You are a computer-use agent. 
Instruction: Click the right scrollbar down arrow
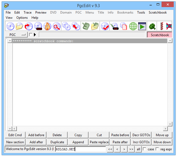coord(170,124)
